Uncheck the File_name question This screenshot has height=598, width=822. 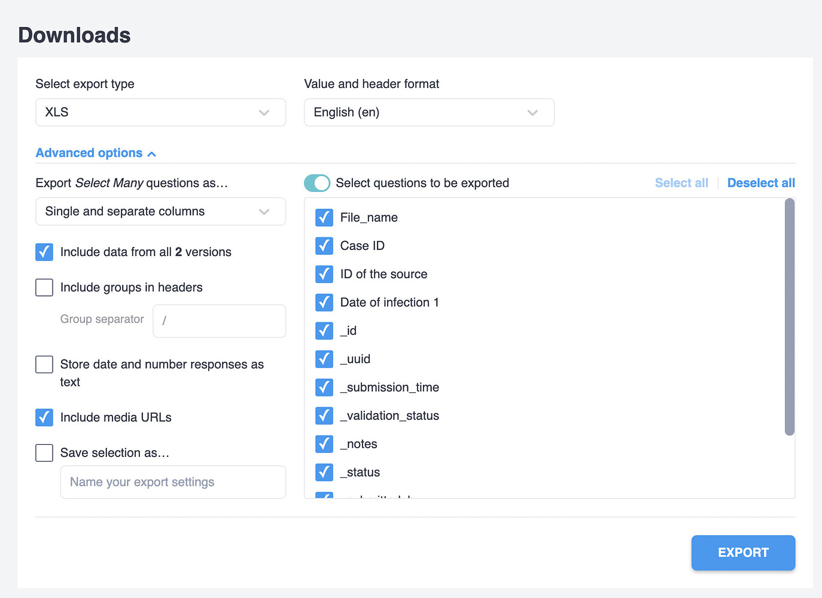click(x=324, y=218)
